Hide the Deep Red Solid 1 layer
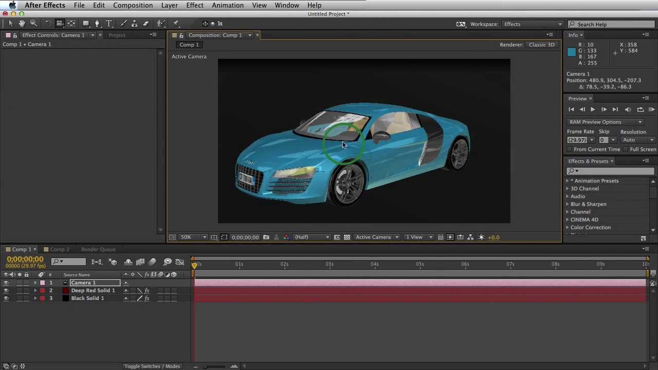658x370 pixels. click(6, 291)
